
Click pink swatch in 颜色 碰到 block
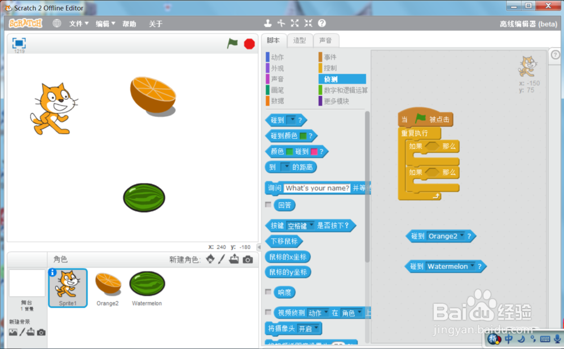[314, 152]
